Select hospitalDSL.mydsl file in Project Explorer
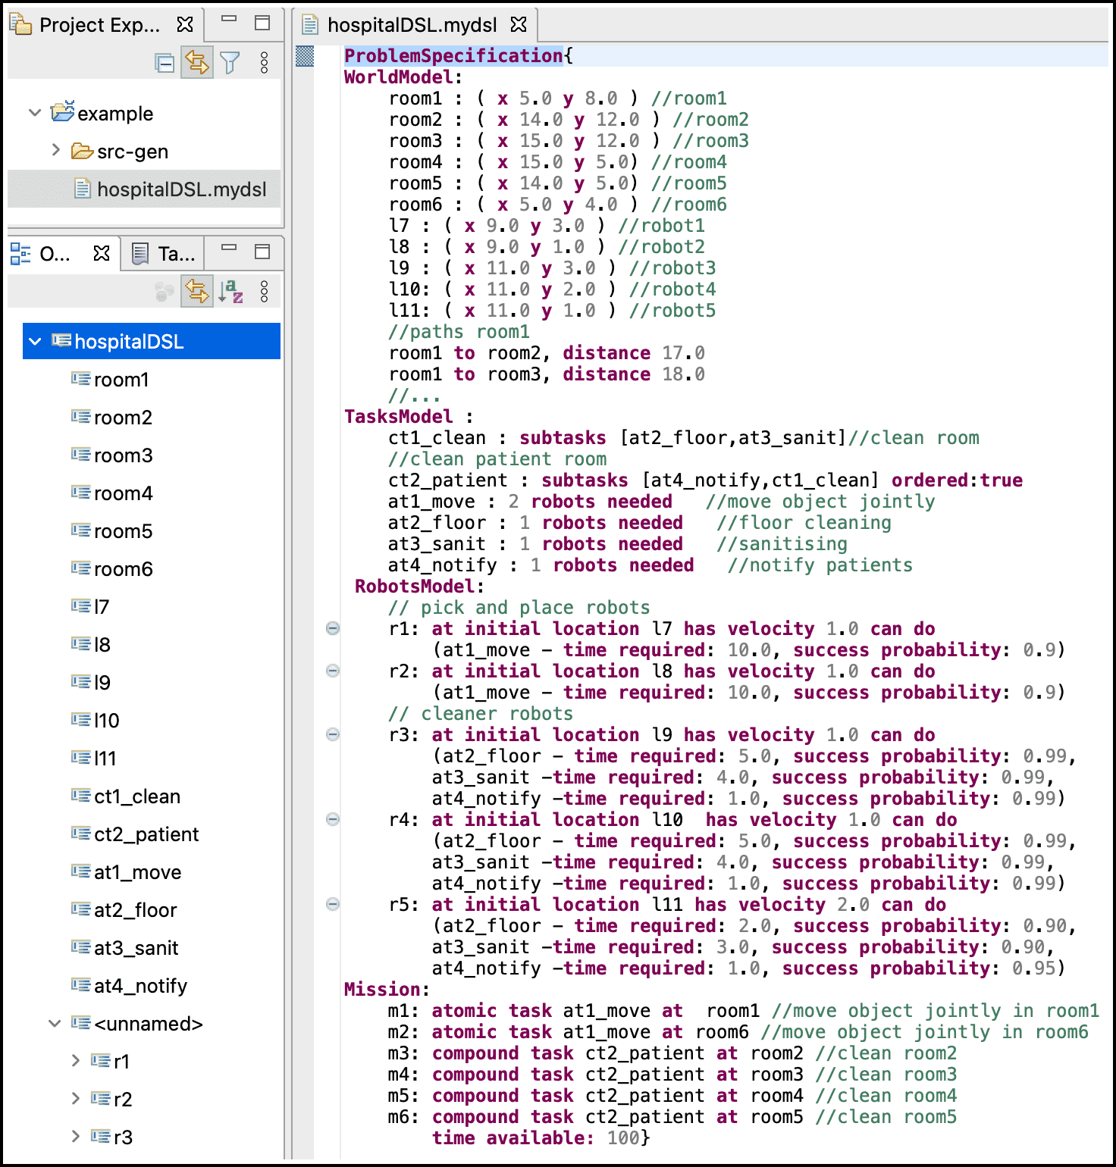 pyautogui.click(x=181, y=189)
